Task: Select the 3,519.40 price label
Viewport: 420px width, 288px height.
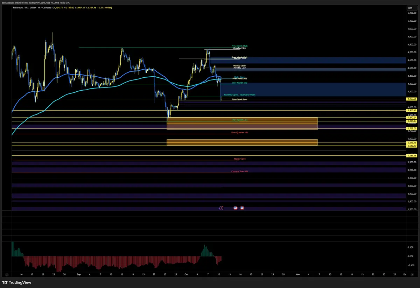Action: point(411,146)
